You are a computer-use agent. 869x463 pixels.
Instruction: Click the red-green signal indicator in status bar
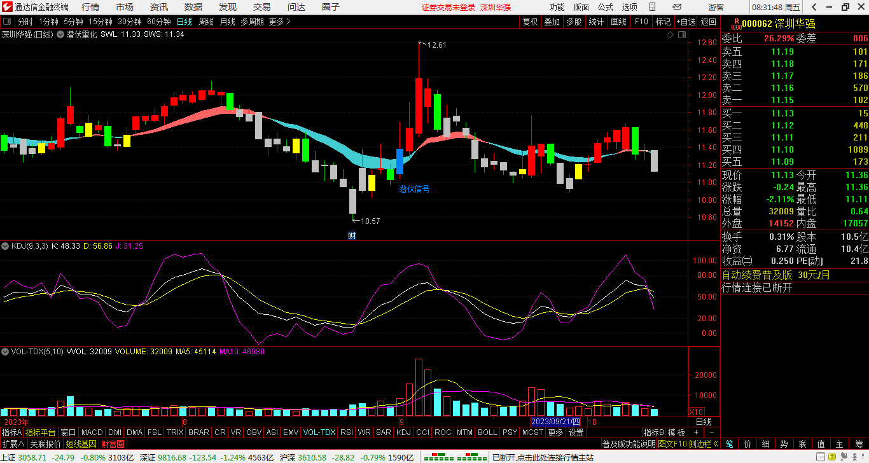pos(456,458)
